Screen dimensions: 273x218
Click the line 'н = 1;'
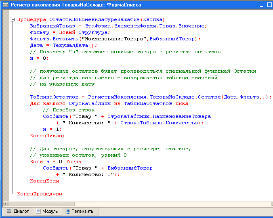52,129
